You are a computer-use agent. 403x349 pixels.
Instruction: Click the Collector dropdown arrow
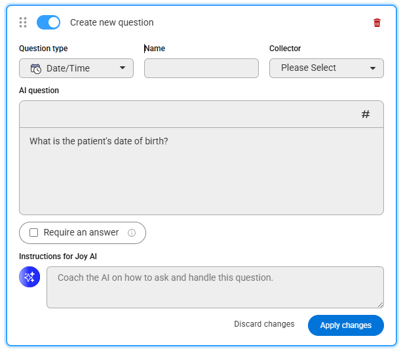(x=373, y=68)
